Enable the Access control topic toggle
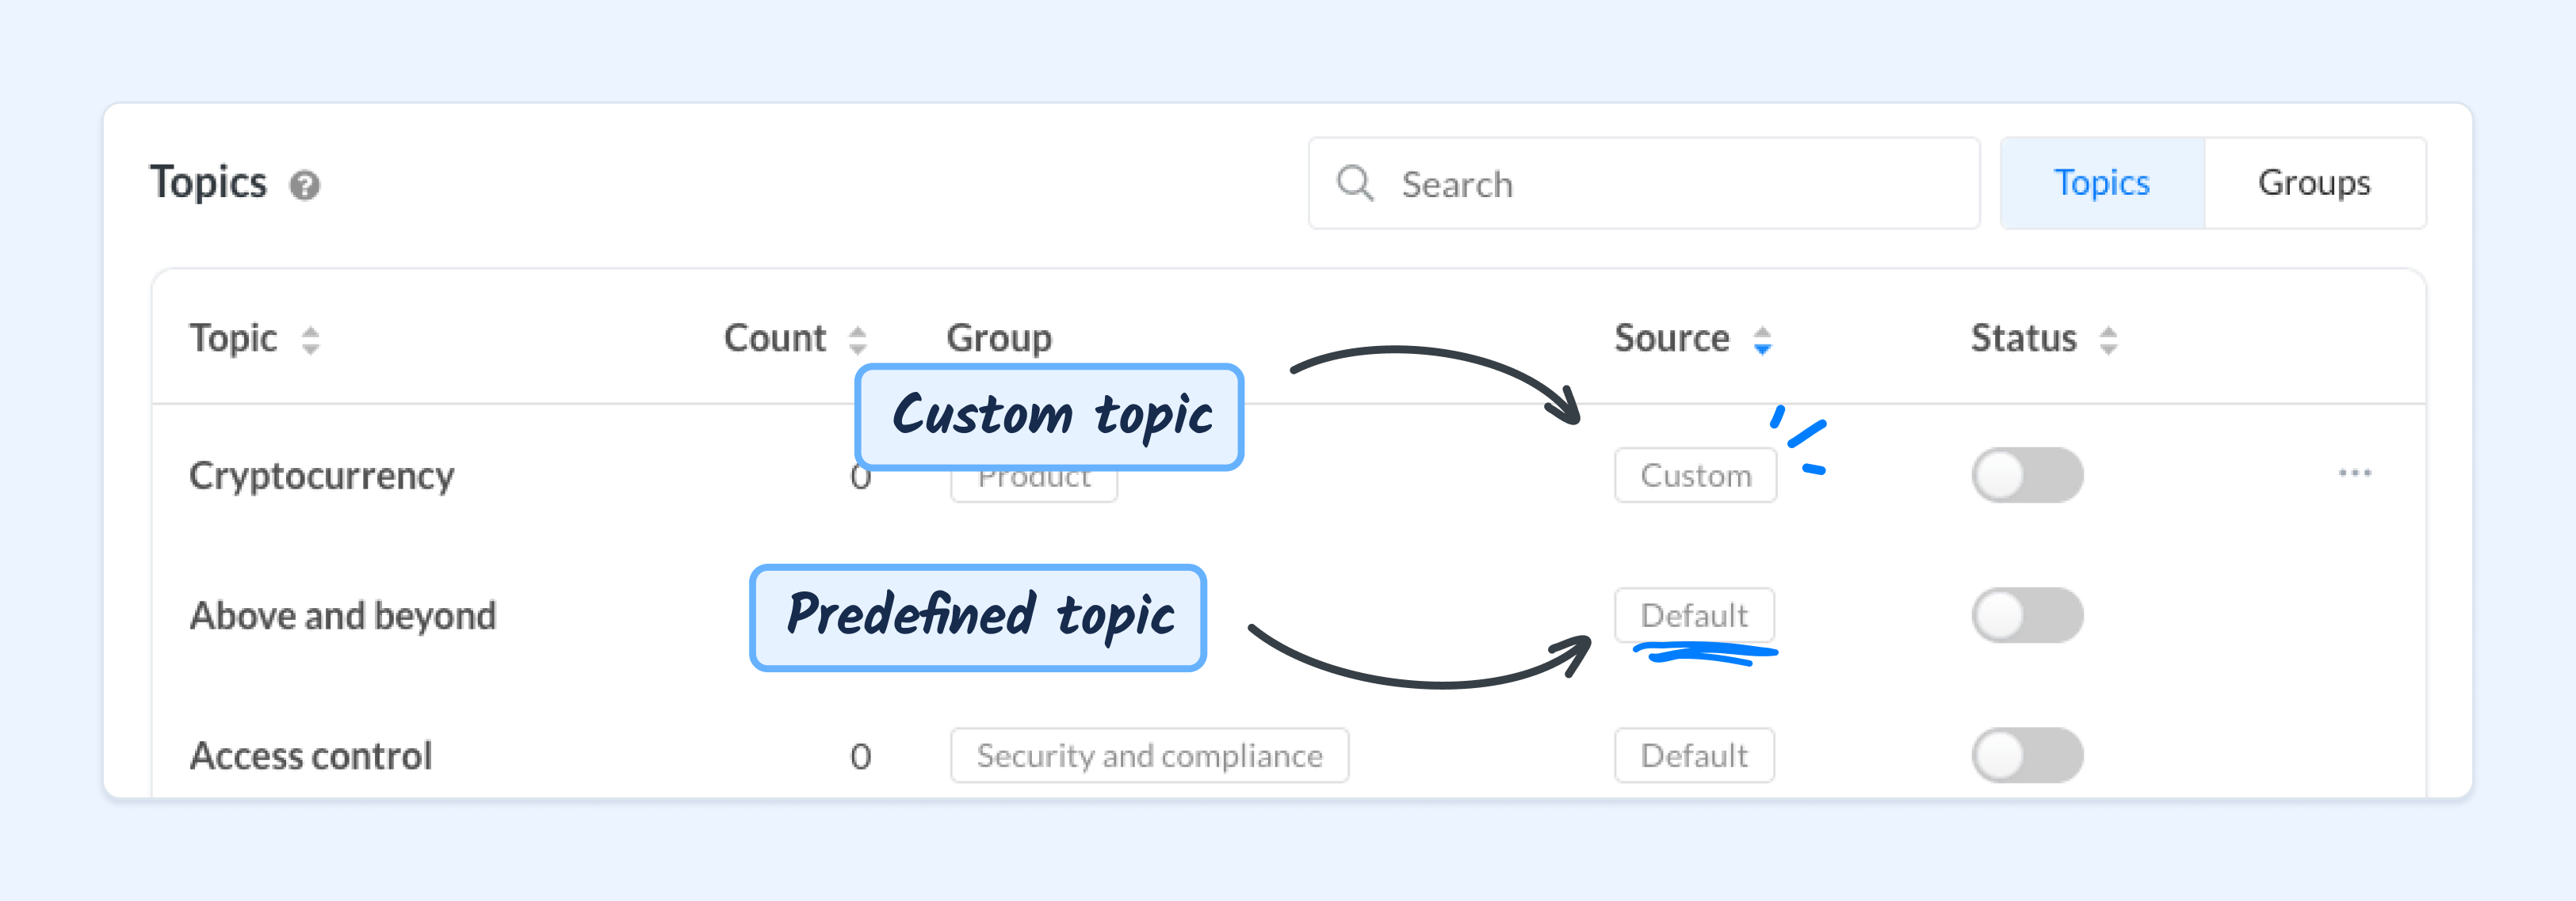The image size is (2576, 901). [x=2027, y=755]
